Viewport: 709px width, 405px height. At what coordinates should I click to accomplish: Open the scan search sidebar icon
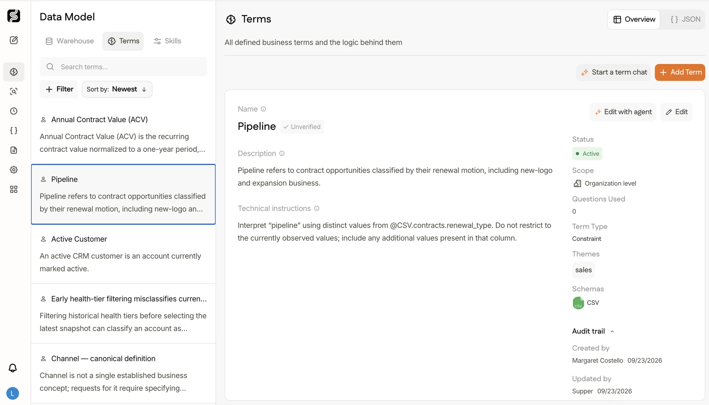(14, 92)
